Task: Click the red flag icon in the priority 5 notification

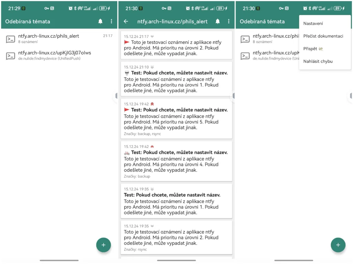Action: click(127, 110)
